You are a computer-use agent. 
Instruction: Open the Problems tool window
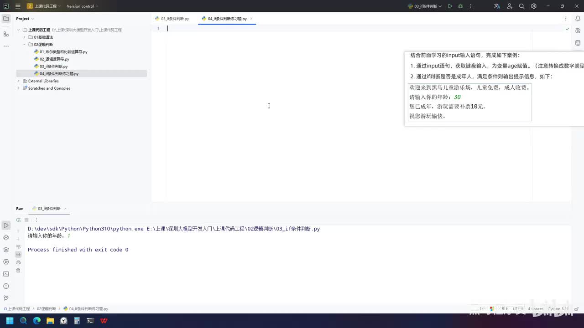(6, 286)
